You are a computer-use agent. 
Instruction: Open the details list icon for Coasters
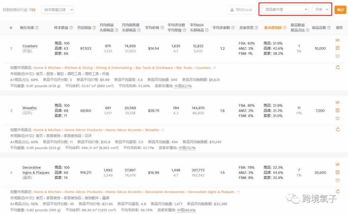[338, 48]
